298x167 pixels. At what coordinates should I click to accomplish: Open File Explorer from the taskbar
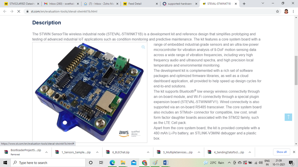(x=123, y=163)
